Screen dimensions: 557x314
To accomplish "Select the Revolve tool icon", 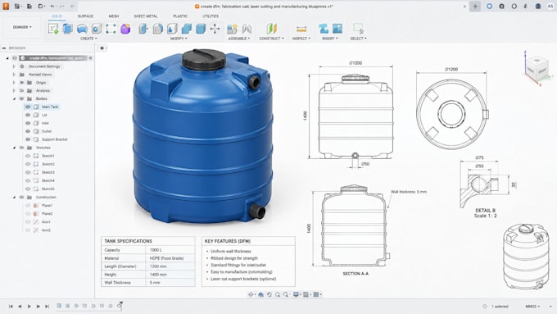I will click(82, 29).
